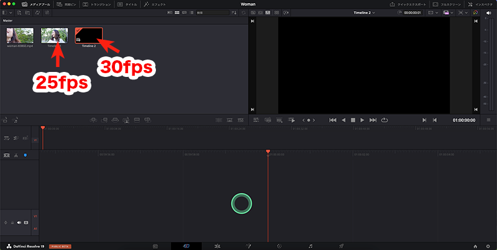The width and height of the screenshot is (497, 250).
Task: Jump to the first frame
Action: click(x=332, y=120)
